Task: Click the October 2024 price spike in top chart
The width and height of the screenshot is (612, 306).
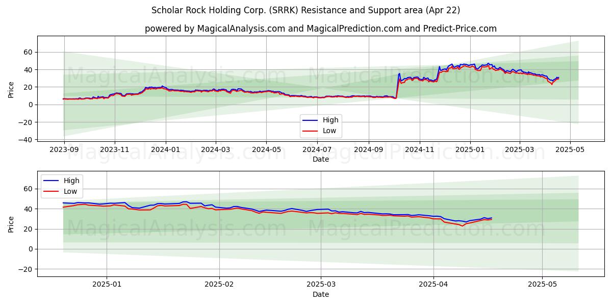Action: click(399, 74)
